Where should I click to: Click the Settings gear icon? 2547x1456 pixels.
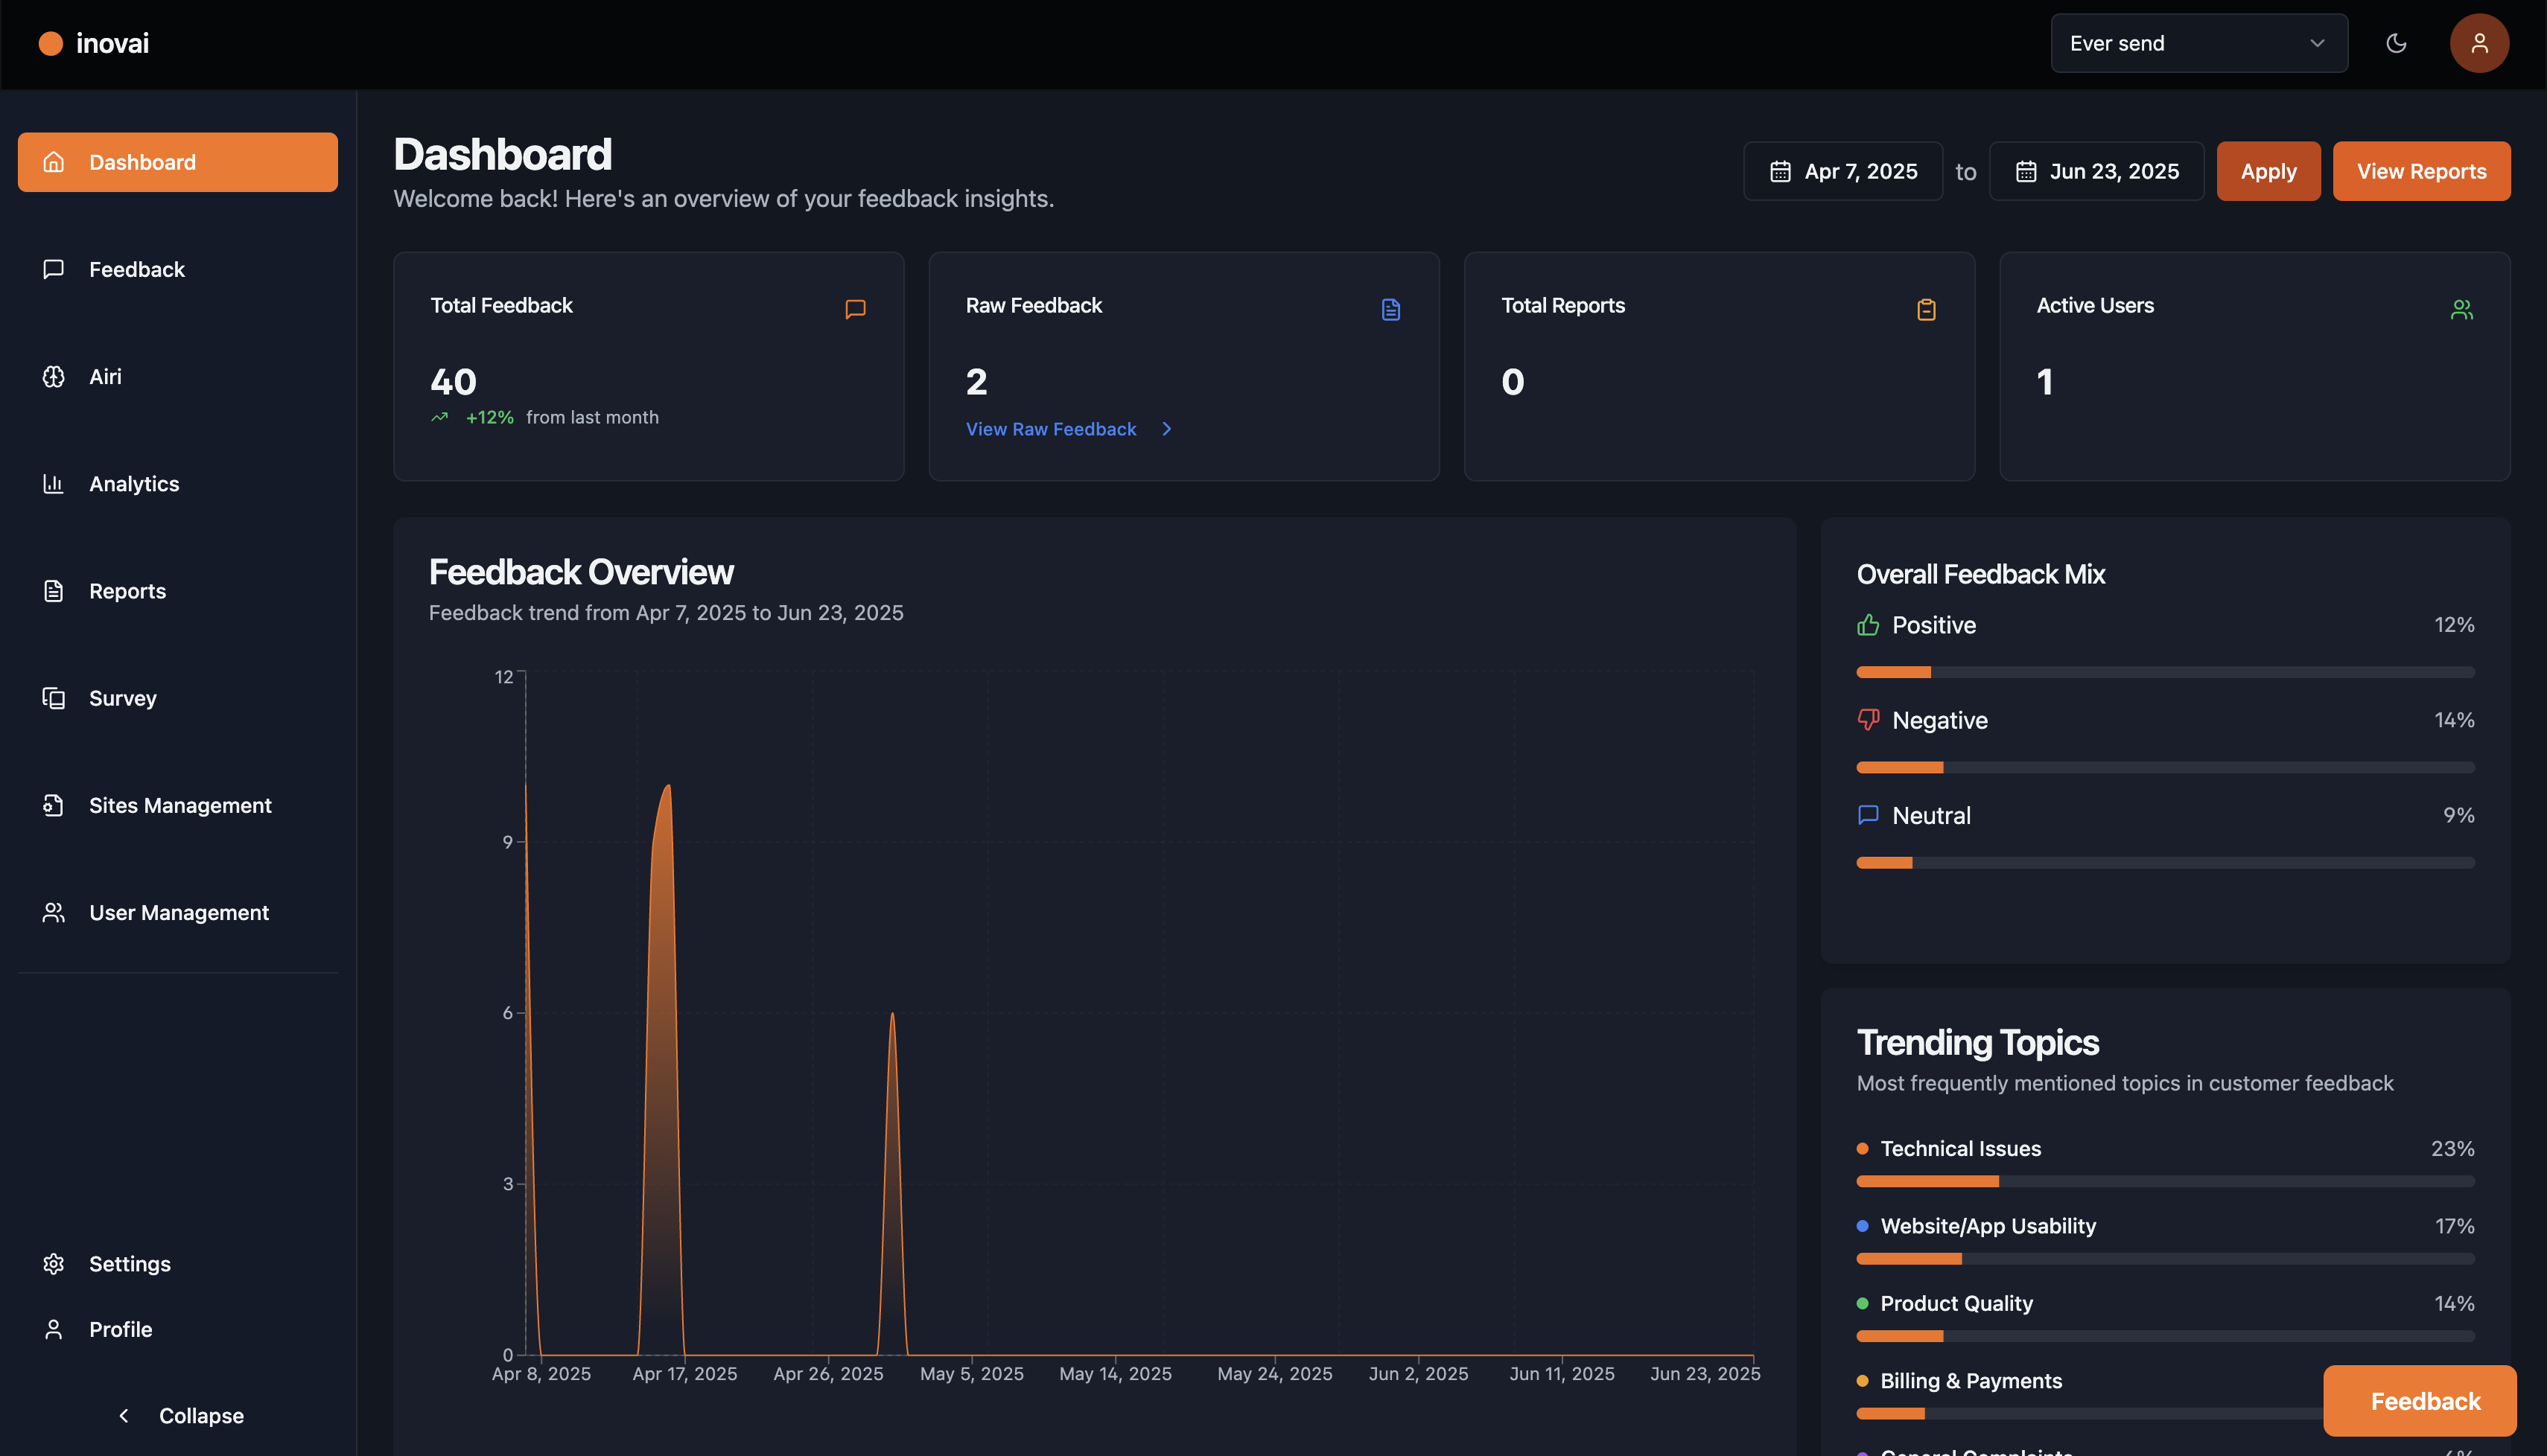pyautogui.click(x=54, y=1264)
